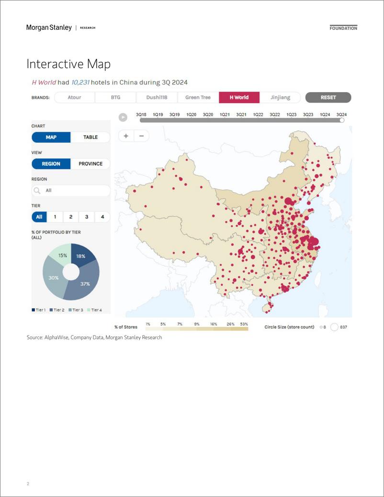This screenshot has height=497, width=384.
Task: Jump timeline to 3Q18 marker
Action: pos(141,115)
